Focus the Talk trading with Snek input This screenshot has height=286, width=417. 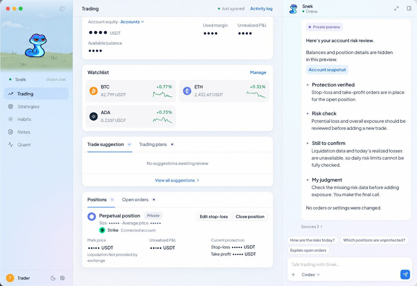click(x=349, y=265)
